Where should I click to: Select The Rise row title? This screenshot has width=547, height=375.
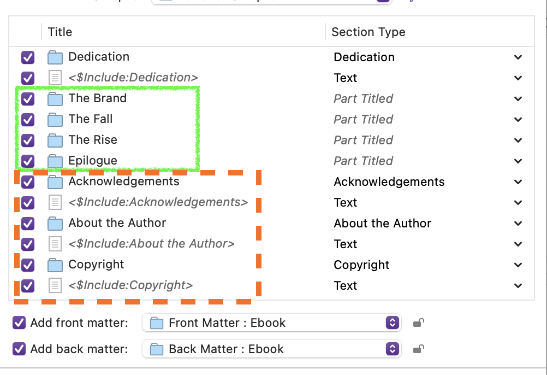pyautogui.click(x=93, y=140)
